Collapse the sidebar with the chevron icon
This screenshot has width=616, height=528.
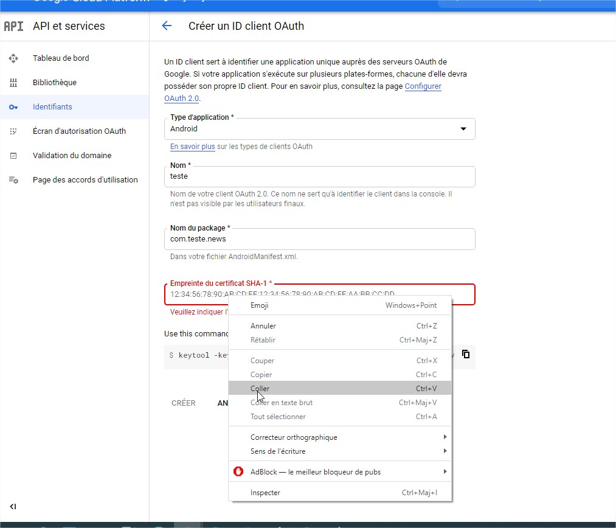click(13, 506)
